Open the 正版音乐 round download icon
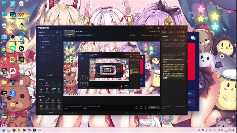Image resolution: width=237 pixels, height=133 pixels. point(59,101)
